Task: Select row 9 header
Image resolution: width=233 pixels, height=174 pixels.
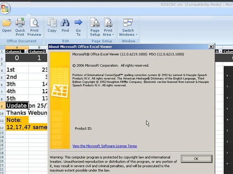Action: [x=2, y=106]
